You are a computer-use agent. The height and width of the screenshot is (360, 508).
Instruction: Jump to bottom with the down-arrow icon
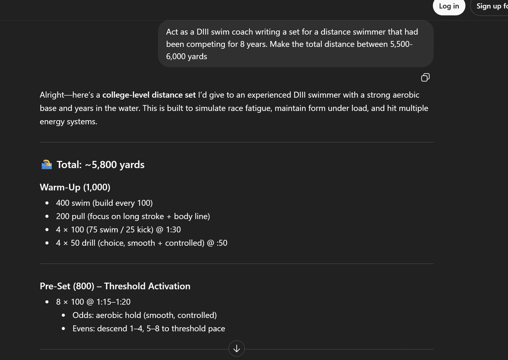tap(236, 348)
